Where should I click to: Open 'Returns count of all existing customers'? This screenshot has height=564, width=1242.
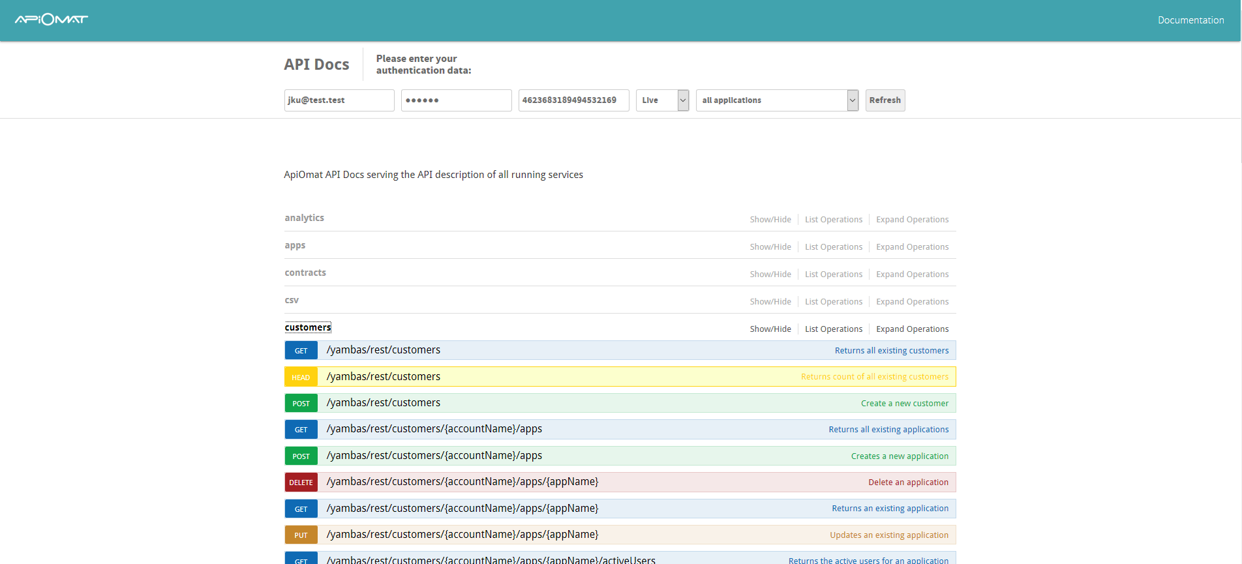click(875, 377)
